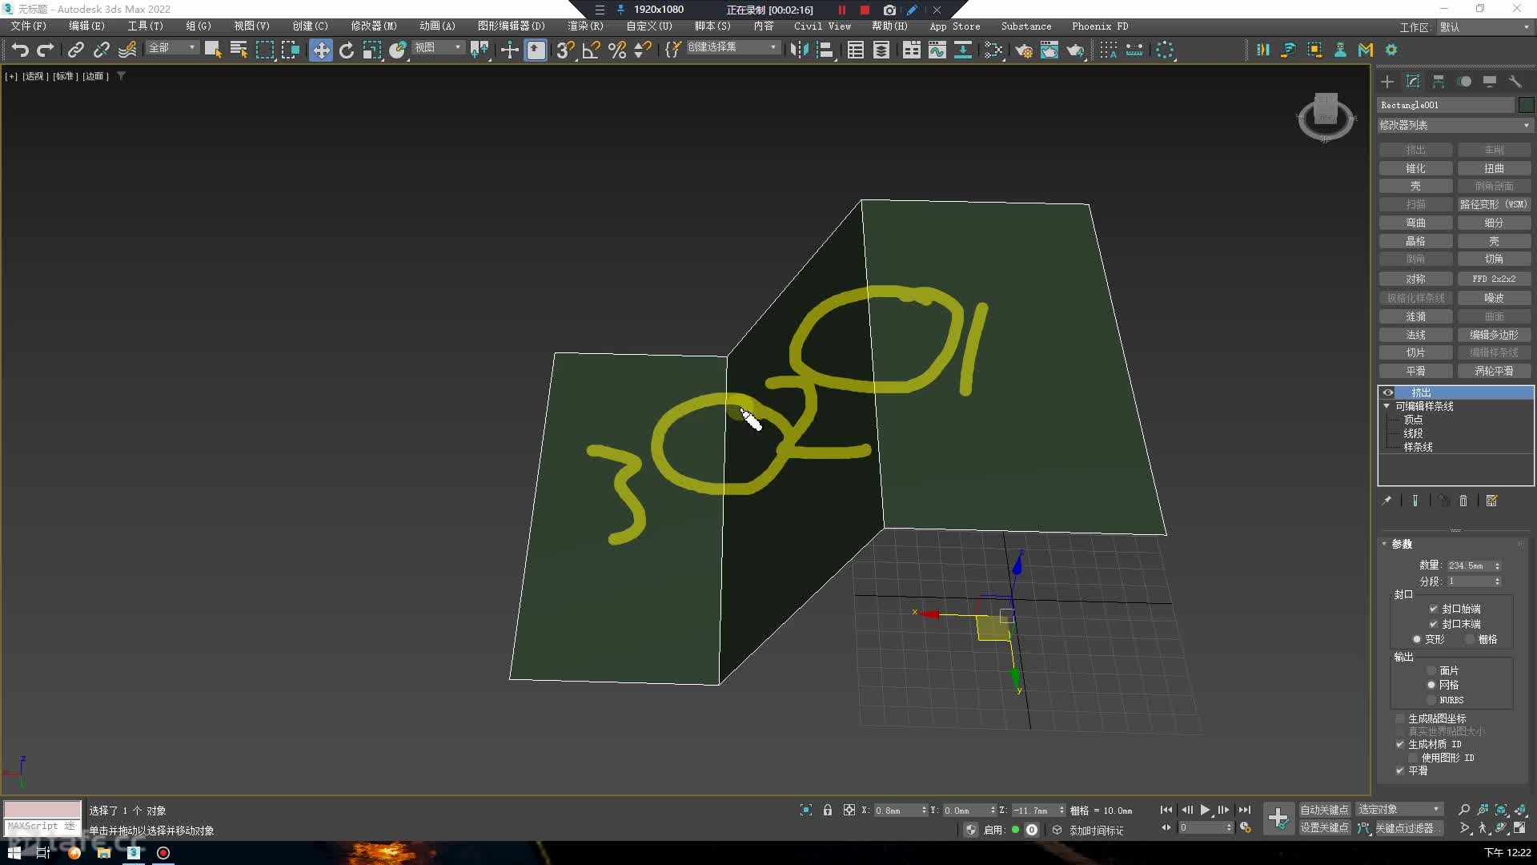This screenshot has width=1537, height=865.
Task: Toggle the Percent Snap icon
Action: [616, 50]
